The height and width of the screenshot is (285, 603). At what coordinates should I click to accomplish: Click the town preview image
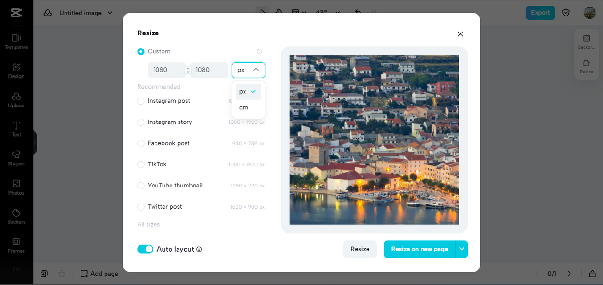(x=374, y=140)
